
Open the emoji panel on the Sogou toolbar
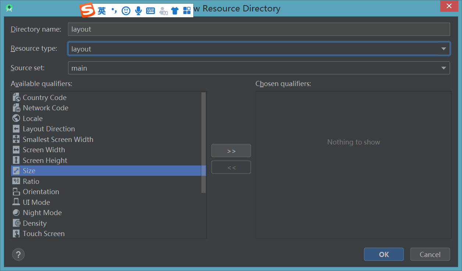[126, 10]
